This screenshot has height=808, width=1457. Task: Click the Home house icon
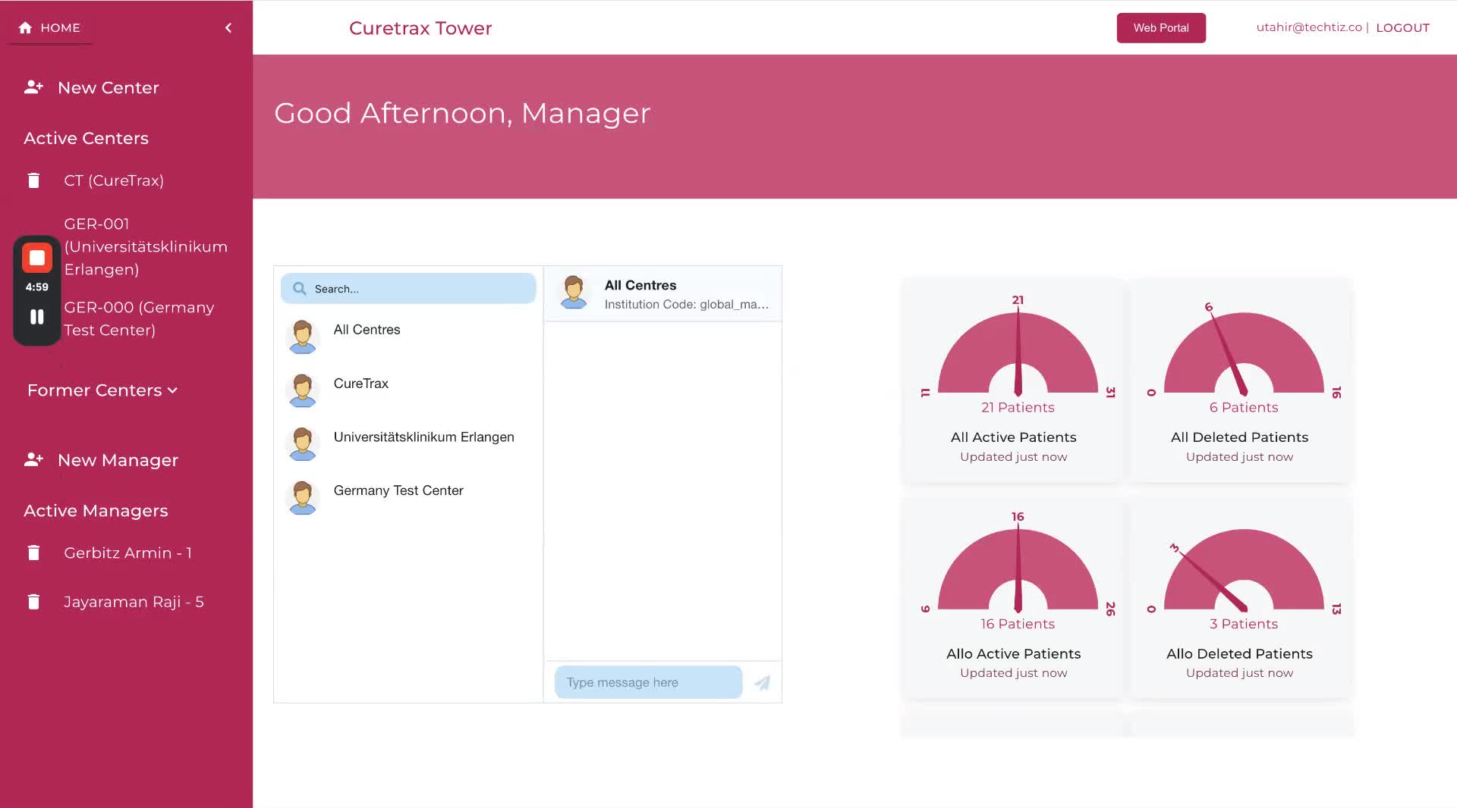coord(25,28)
